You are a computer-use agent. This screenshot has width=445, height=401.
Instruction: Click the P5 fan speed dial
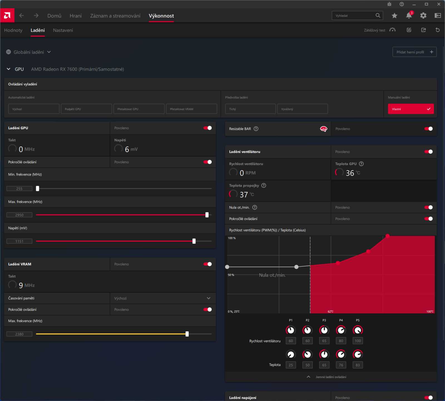click(x=358, y=330)
